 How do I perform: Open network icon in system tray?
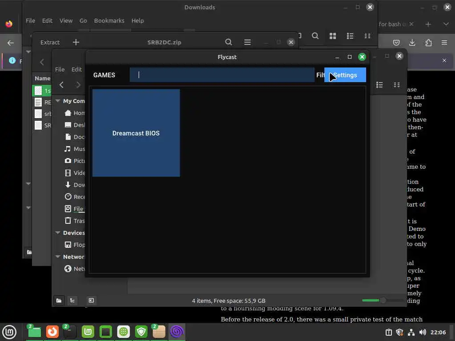coord(411,332)
